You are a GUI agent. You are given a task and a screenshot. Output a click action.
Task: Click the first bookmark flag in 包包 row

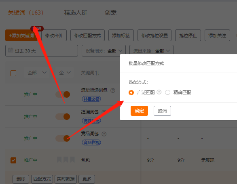(59, 159)
